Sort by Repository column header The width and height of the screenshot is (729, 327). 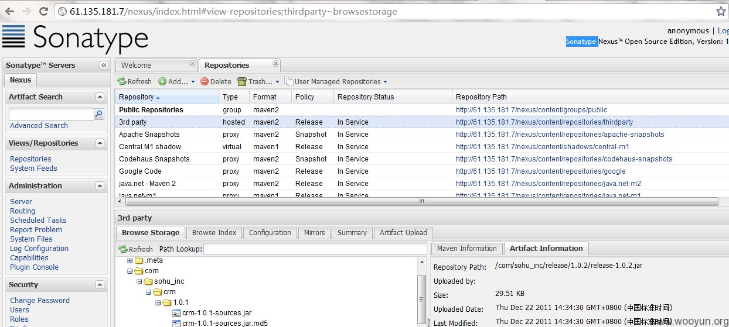pos(167,97)
